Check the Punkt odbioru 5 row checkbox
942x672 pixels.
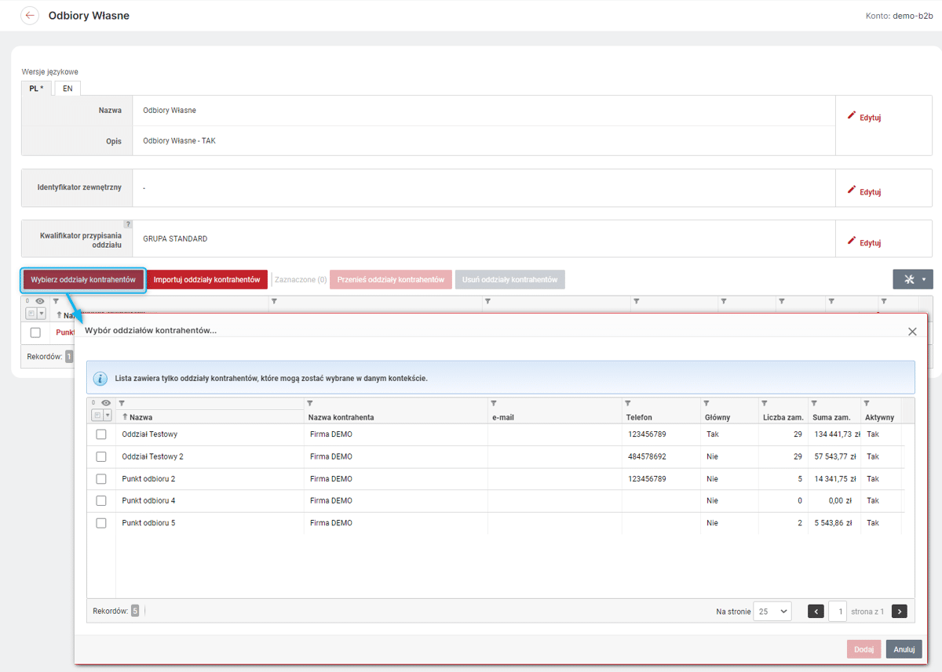(x=101, y=523)
